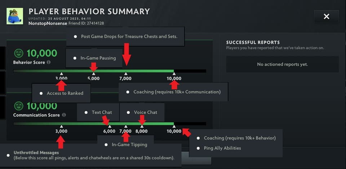The image size is (346, 169).
Task: Click the frog player avatar
Action: click(x=15, y=16)
